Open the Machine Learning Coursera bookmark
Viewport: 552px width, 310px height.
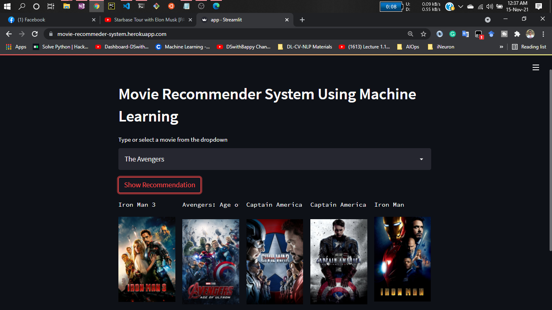pyautogui.click(x=183, y=47)
